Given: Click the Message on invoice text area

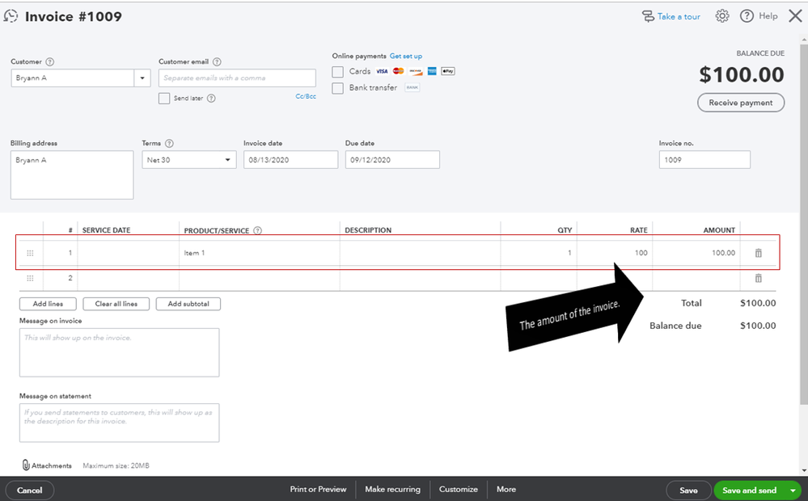Looking at the screenshot, I should pos(119,352).
